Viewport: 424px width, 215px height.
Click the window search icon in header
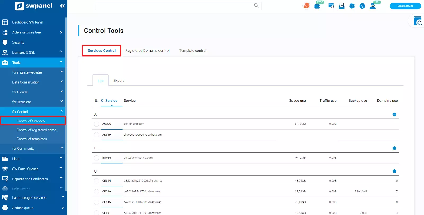(x=331, y=6)
